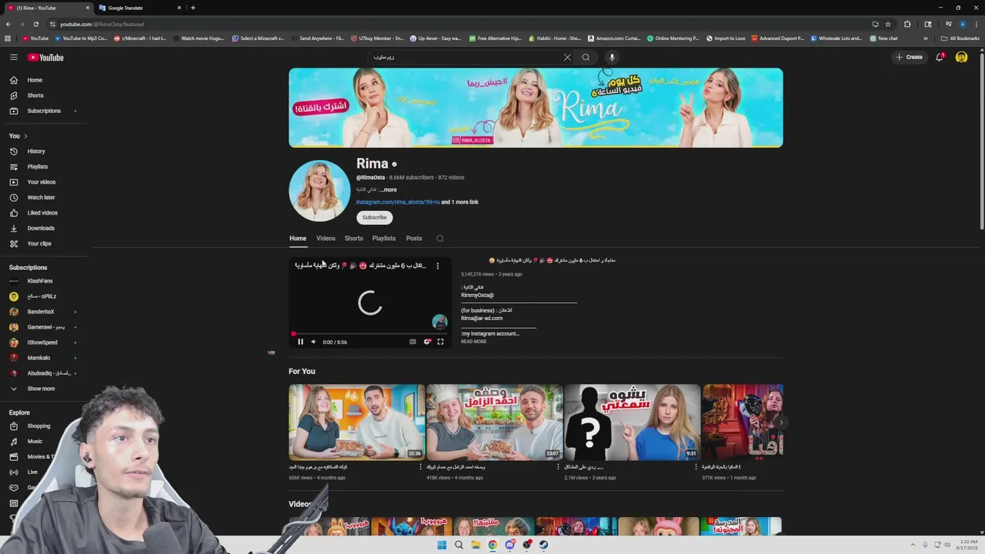Image resolution: width=985 pixels, height=554 pixels.
Task: Expand channel description with ...more
Action: pos(389,189)
